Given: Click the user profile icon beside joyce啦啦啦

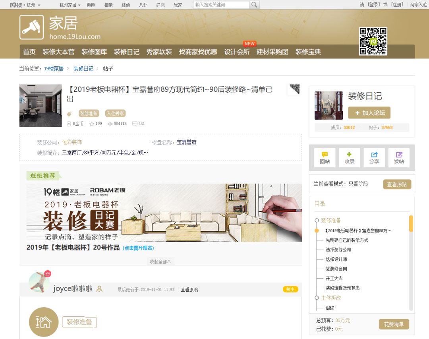Looking at the screenshot, I should [x=99, y=289].
